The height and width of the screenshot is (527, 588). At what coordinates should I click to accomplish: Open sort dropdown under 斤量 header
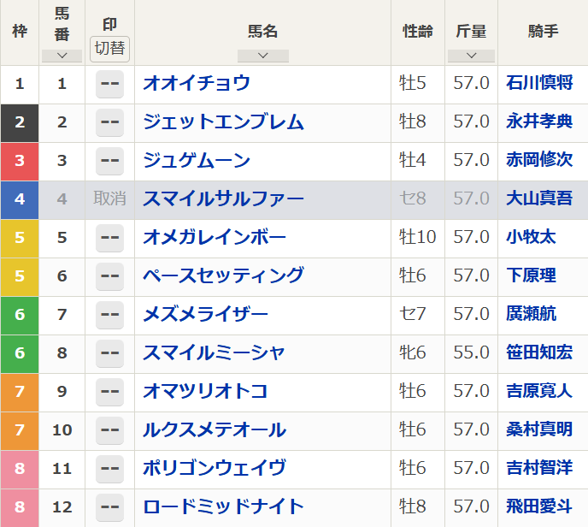[470, 56]
